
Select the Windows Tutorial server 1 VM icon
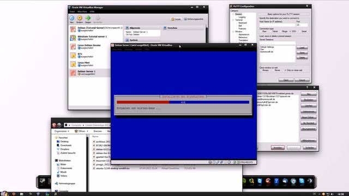[73, 38]
